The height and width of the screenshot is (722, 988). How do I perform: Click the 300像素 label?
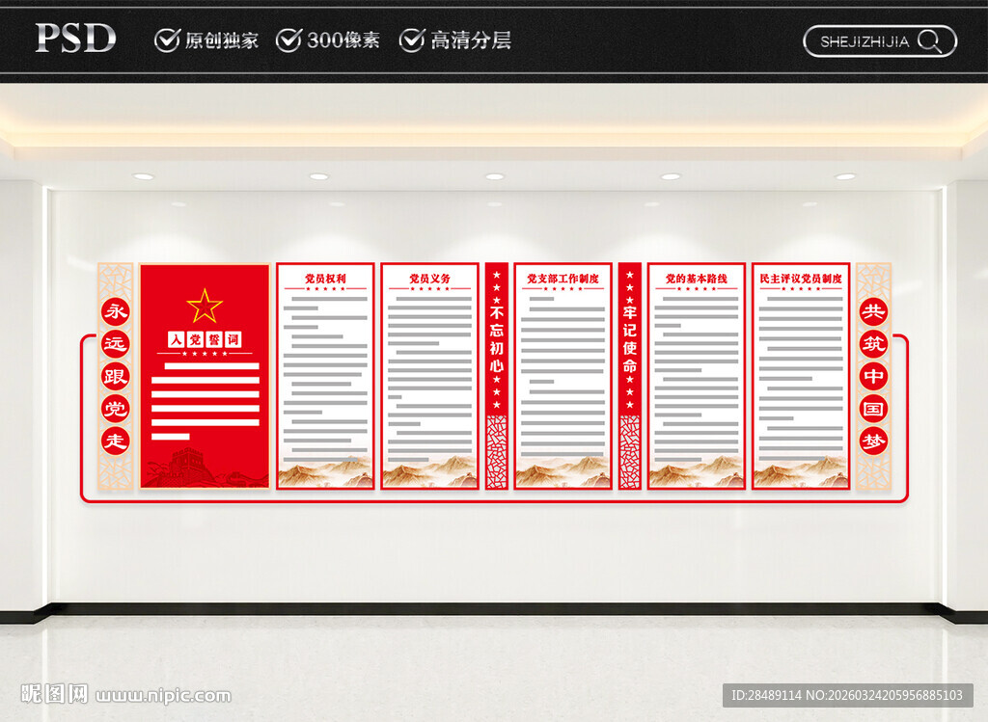click(343, 40)
